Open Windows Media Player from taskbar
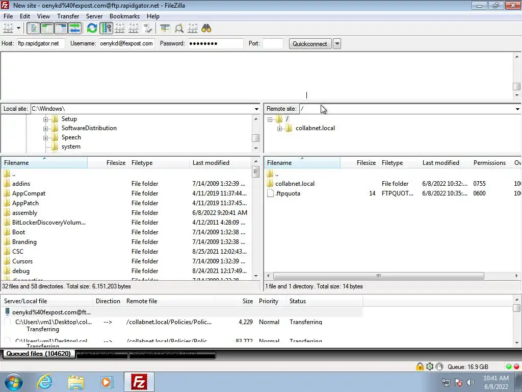 click(x=107, y=382)
